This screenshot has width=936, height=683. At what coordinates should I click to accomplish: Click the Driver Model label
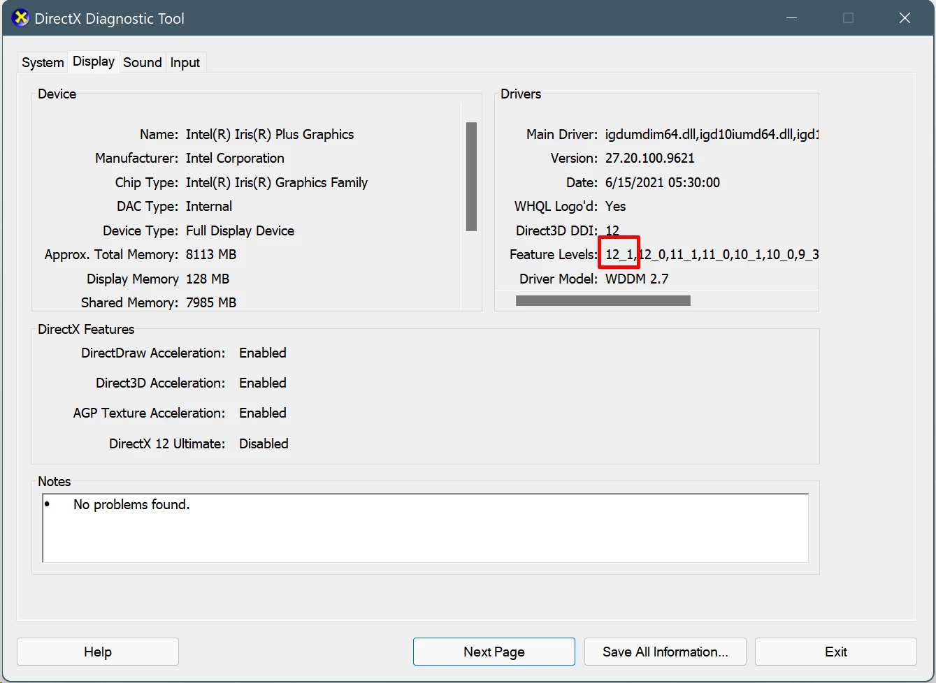pyautogui.click(x=559, y=279)
